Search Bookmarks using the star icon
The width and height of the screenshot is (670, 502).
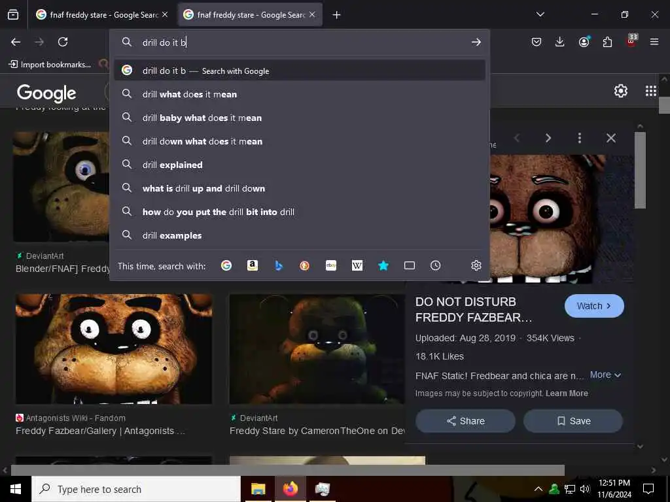point(383,265)
